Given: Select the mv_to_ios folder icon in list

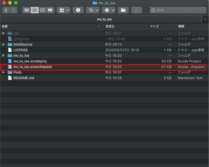Looking at the screenshot, I should pyautogui.click(x=10, y=55).
